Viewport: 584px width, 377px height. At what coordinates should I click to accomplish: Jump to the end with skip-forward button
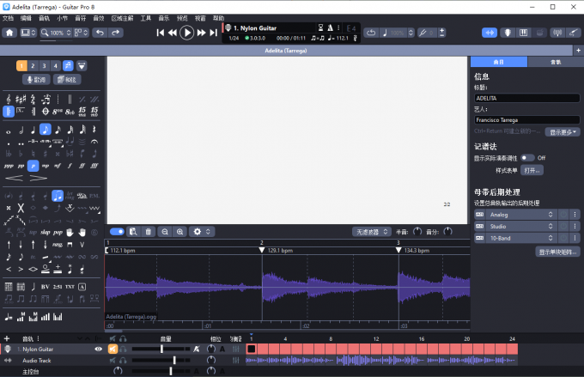[213, 33]
